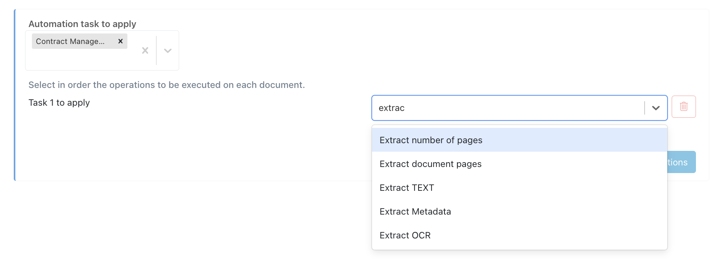
Task: Select 'Extract Metadata' option
Action: pyautogui.click(x=415, y=211)
